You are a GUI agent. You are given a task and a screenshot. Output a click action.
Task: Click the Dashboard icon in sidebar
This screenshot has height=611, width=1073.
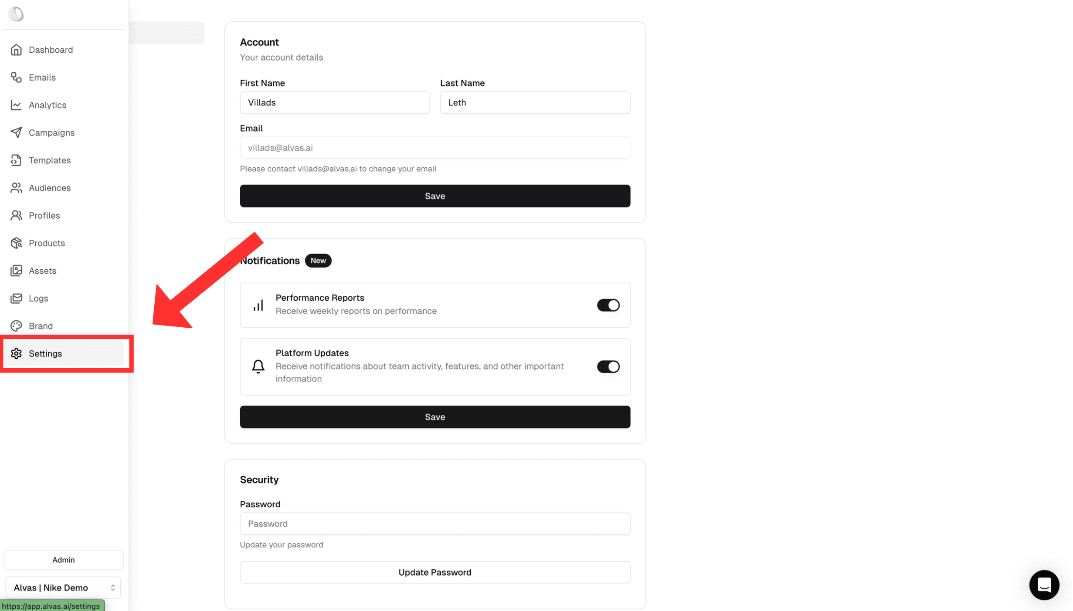coord(16,49)
